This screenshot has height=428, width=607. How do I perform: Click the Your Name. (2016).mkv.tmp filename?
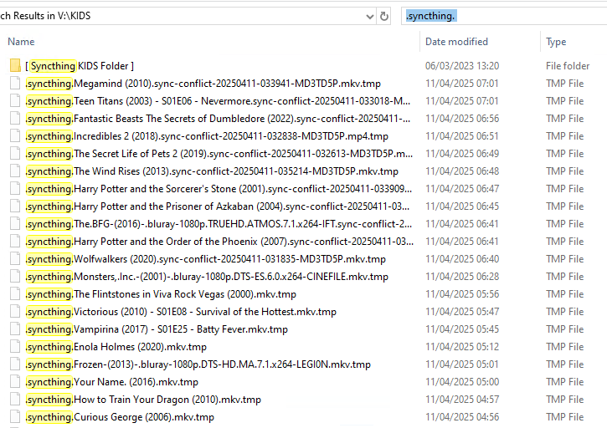tap(112, 382)
